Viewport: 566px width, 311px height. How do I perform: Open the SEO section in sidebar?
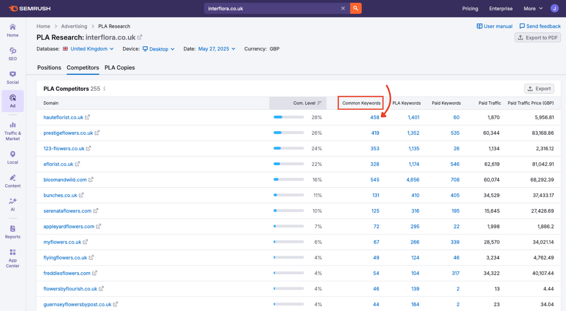click(x=13, y=54)
